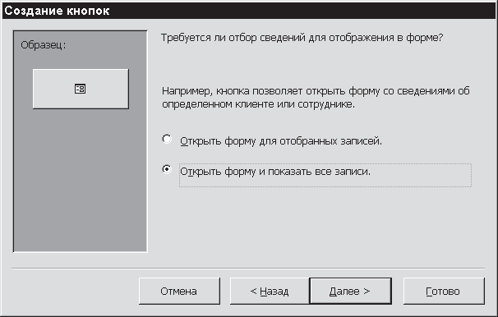This screenshot has height=317, width=498.
Task: Click the horizontal separator above the buttons
Action: 248,269
